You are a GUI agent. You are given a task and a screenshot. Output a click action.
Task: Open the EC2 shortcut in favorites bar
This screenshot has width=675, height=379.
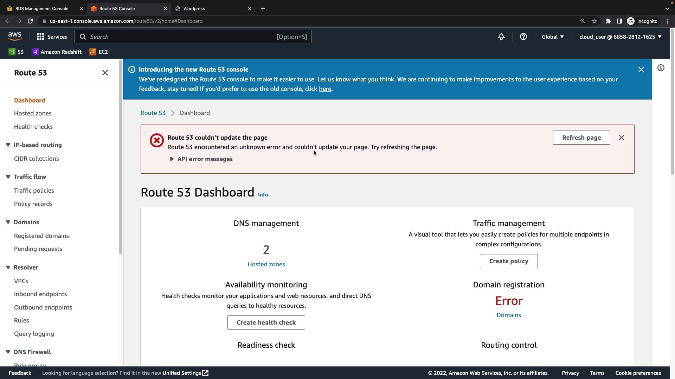click(x=99, y=52)
